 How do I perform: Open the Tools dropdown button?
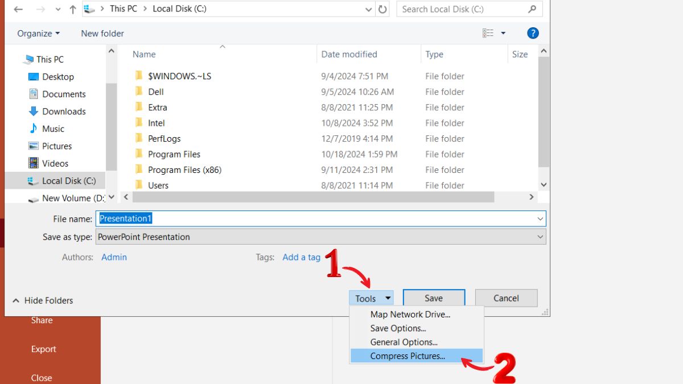pyautogui.click(x=371, y=298)
